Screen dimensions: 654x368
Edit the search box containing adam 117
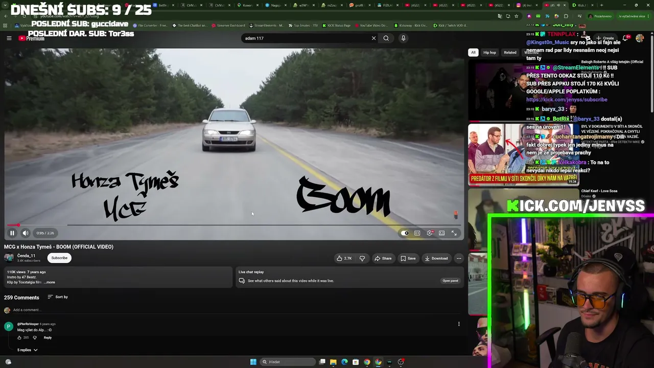point(306,38)
